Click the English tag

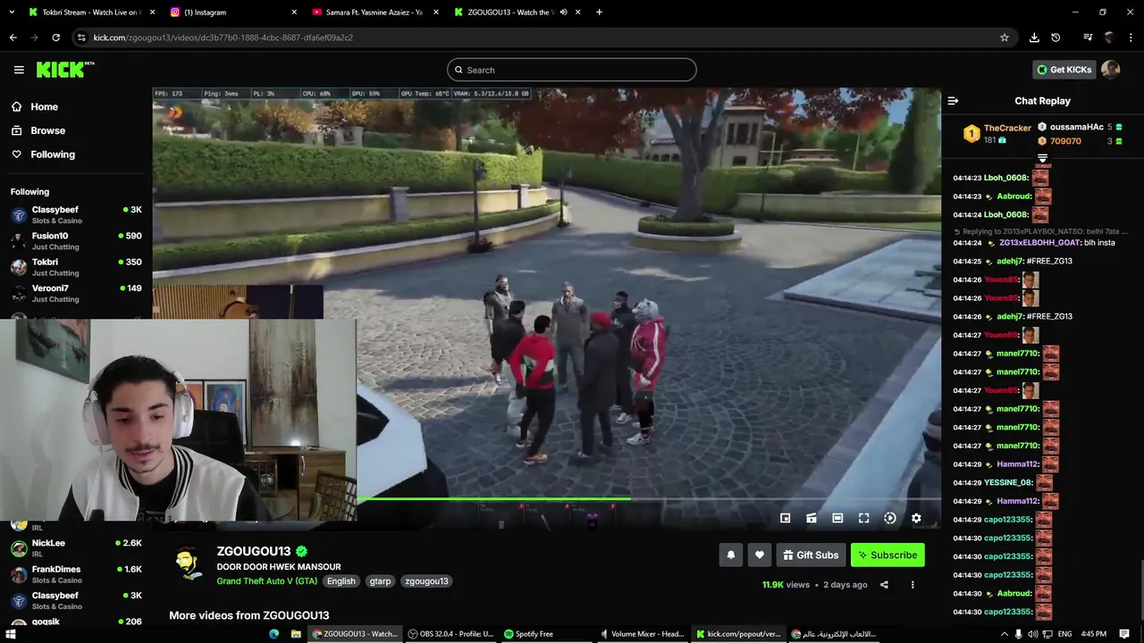341,580
